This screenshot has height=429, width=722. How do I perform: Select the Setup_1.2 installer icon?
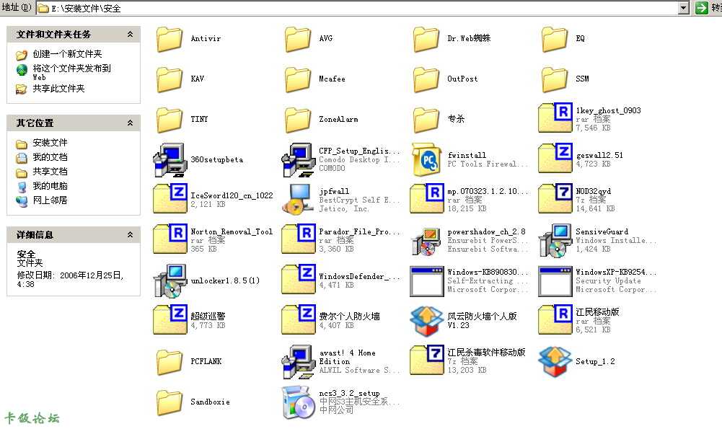[x=555, y=361]
